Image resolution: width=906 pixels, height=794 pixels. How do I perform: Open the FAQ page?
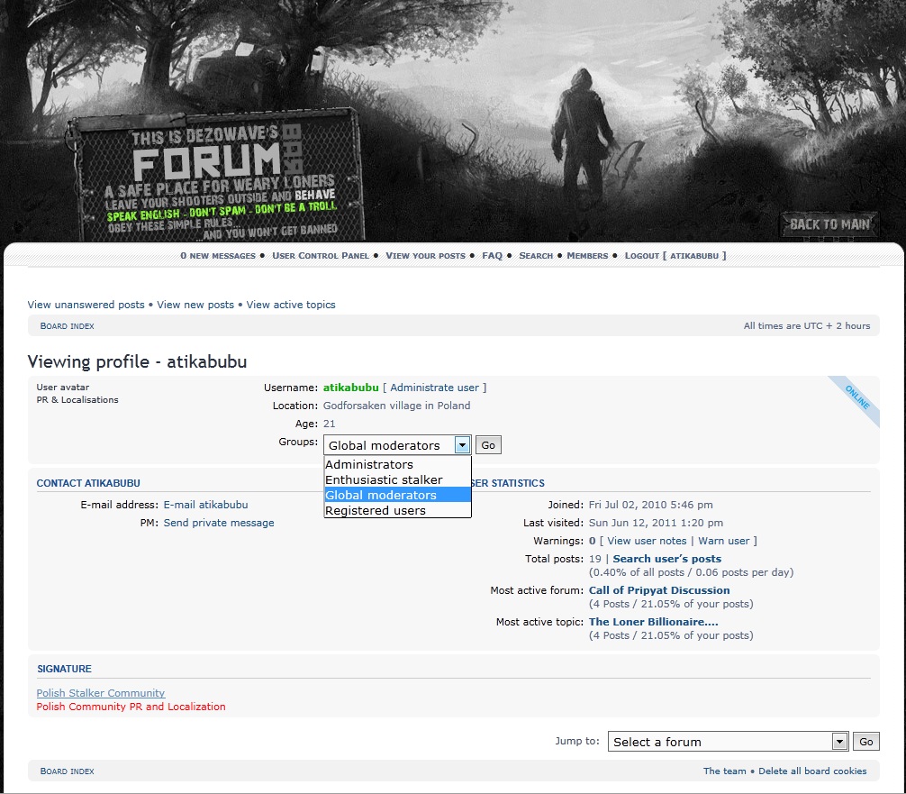coord(493,256)
